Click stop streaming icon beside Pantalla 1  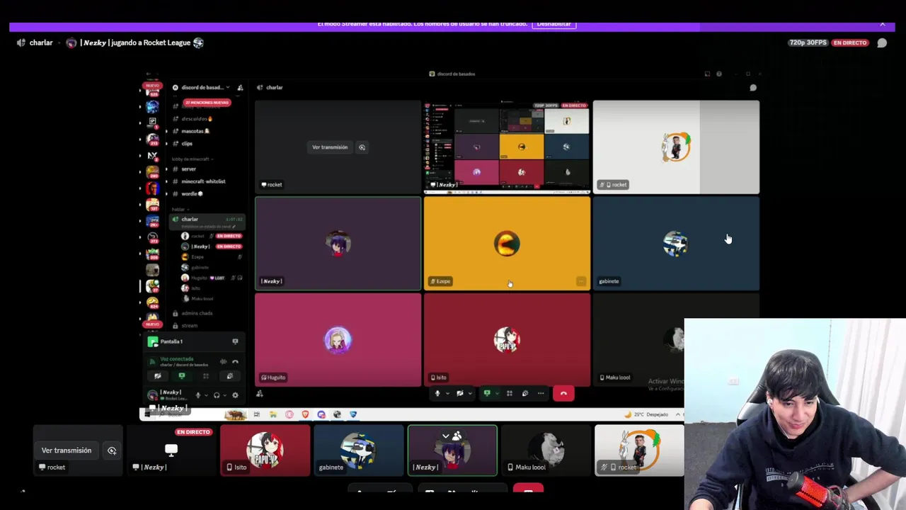point(235,341)
